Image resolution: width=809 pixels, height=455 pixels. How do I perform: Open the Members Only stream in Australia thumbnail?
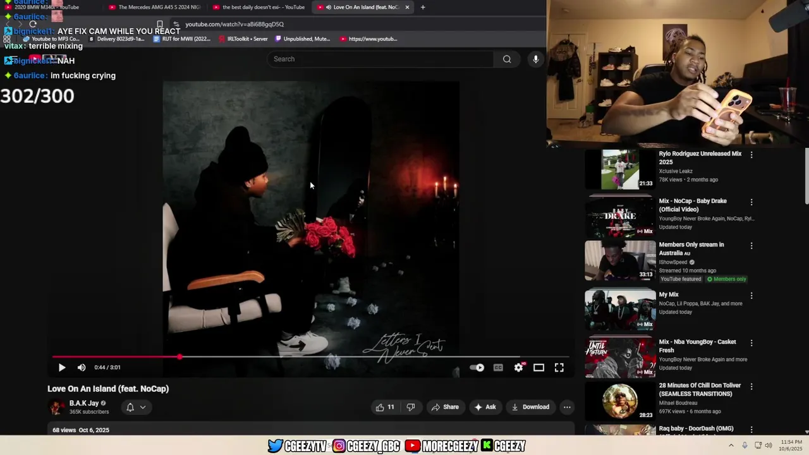620,260
